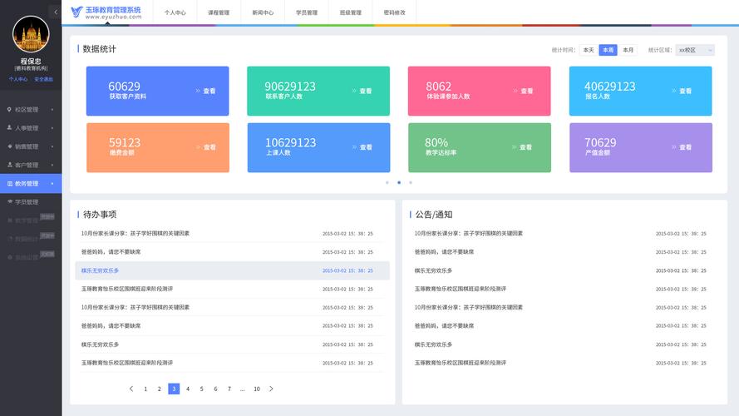Click 查看 on the 获取客户资料 card
The height and width of the screenshot is (416, 739).
coord(205,91)
